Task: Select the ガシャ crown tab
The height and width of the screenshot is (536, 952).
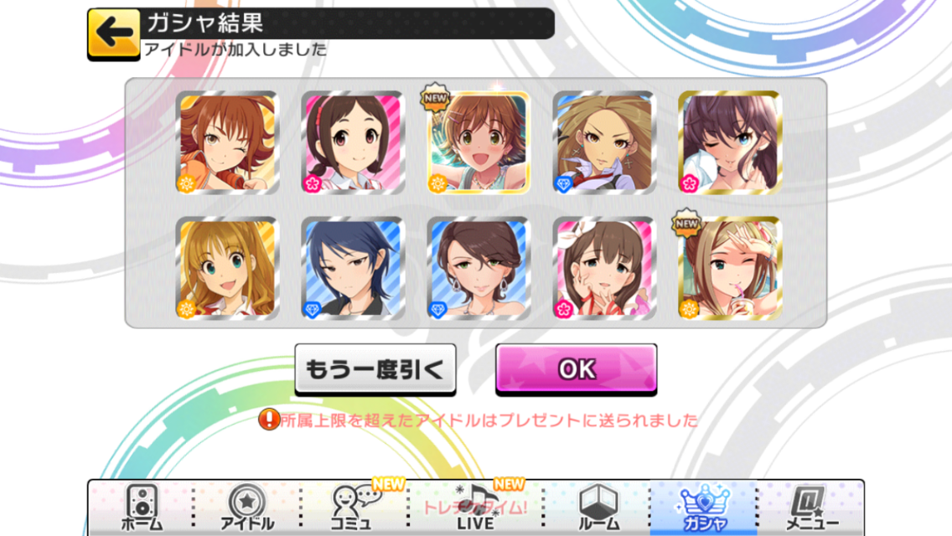Action: (704, 508)
